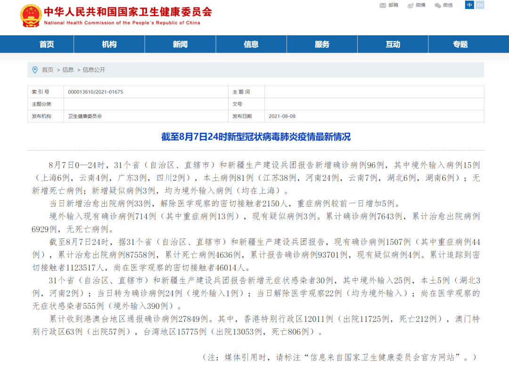The height and width of the screenshot is (367, 509).
Task: Click the article title 截至8月7日24时
Action: [x=256, y=137]
